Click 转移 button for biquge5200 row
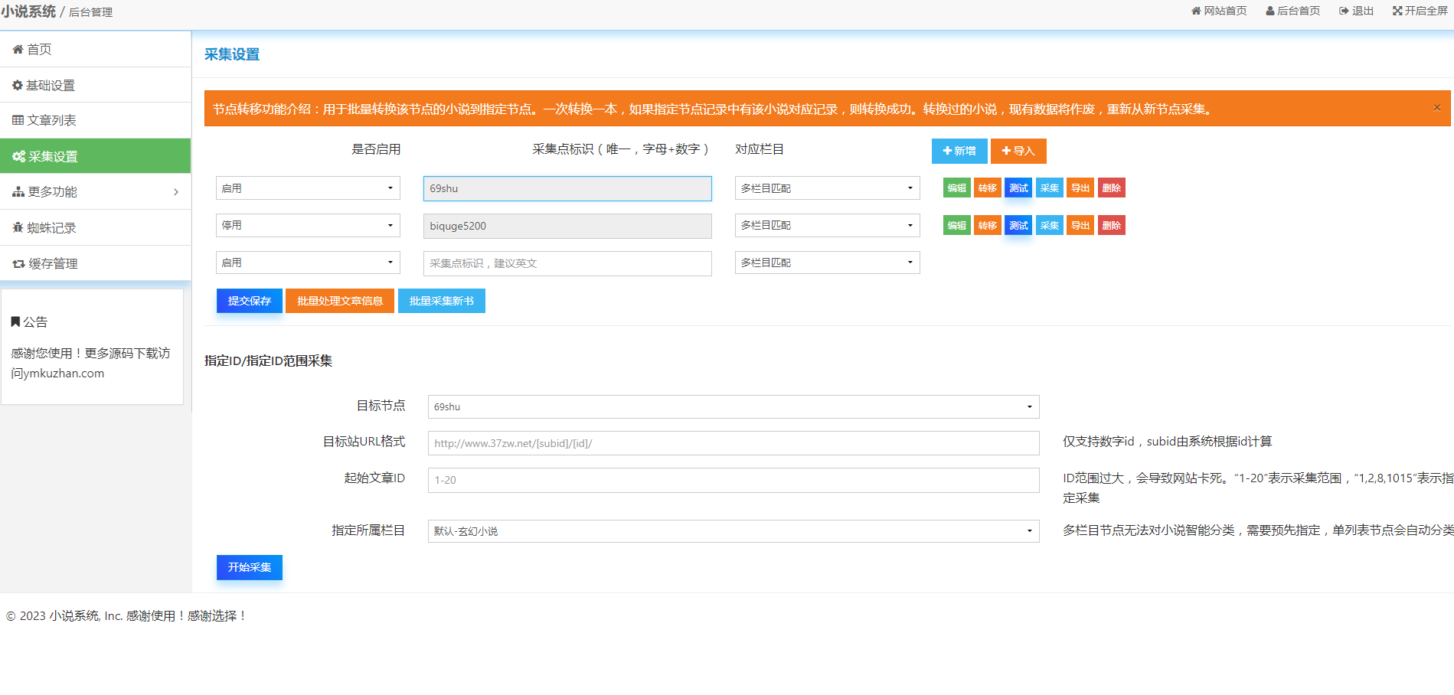Viewport: 1454px width, 695px height. pos(988,226)
